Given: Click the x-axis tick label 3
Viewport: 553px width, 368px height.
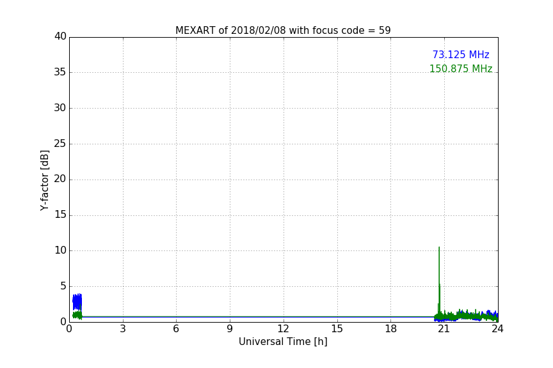Looking at the screenshot, I should [x=123, y=329].
